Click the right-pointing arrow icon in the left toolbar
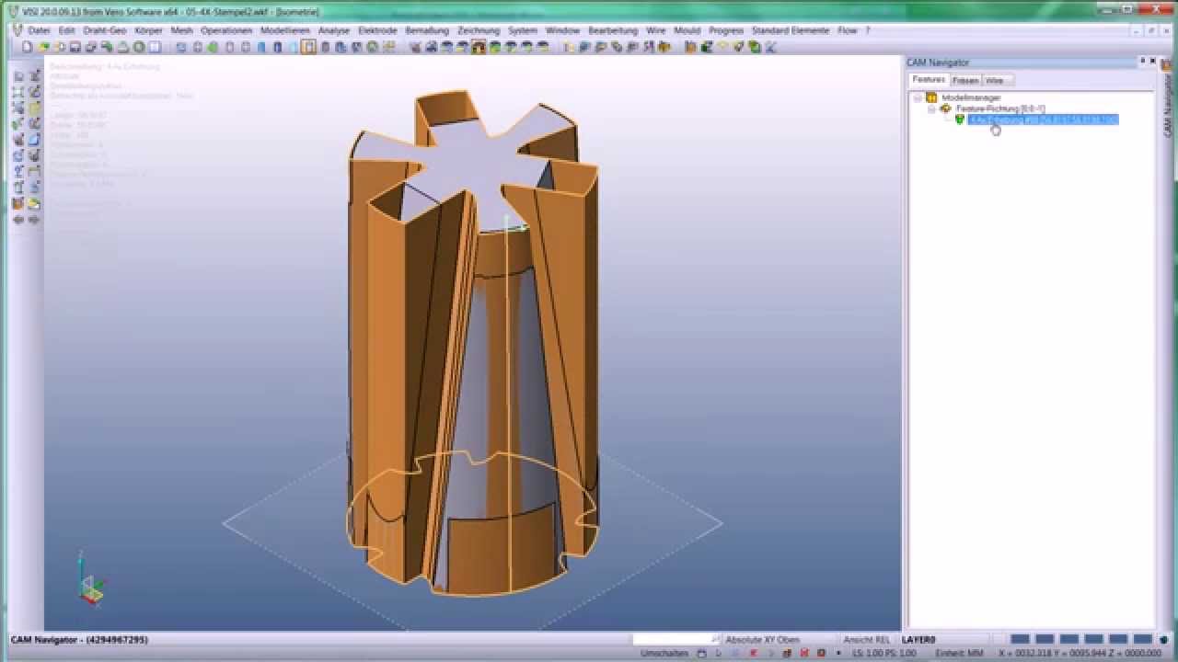 pos(34,220)
